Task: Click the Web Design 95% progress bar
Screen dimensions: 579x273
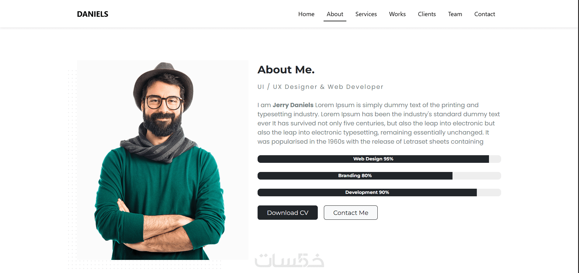Action: 379,159
